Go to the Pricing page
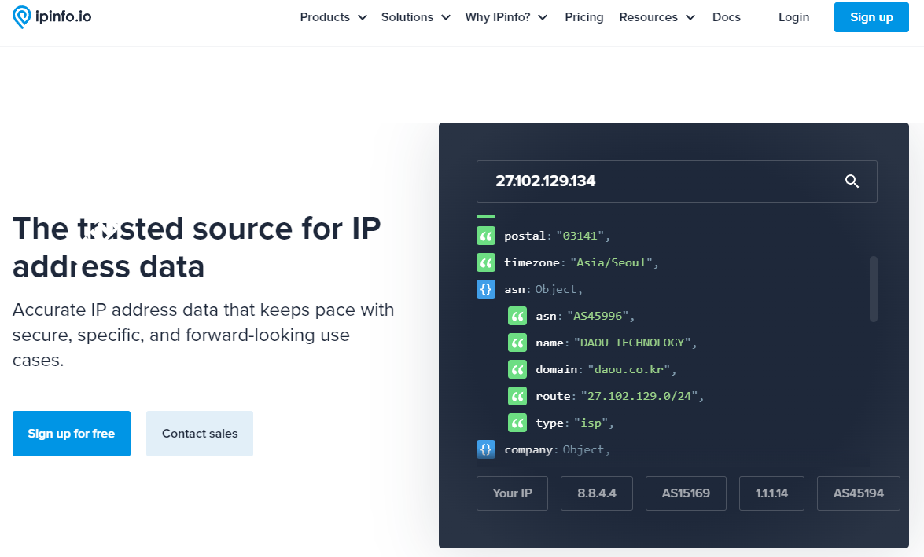Viewport: 924px width, 557px height. (583, 17)
